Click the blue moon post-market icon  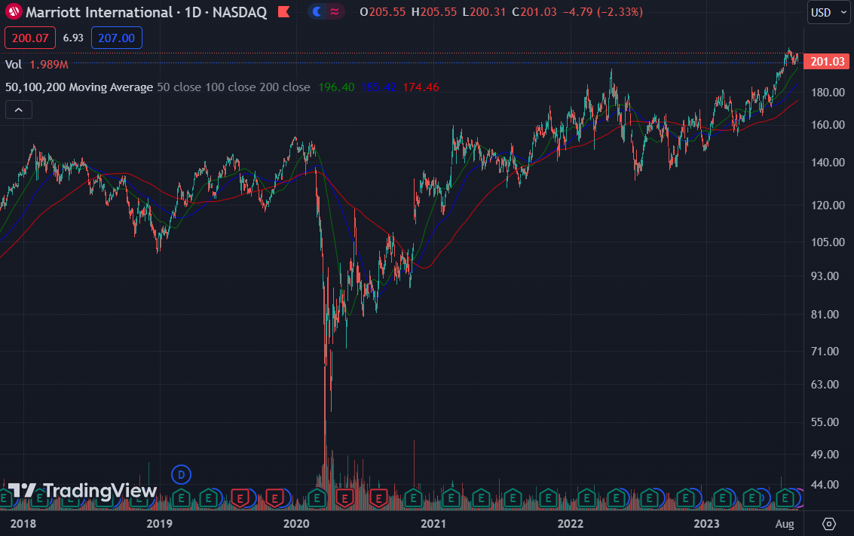tap(317, 11)
